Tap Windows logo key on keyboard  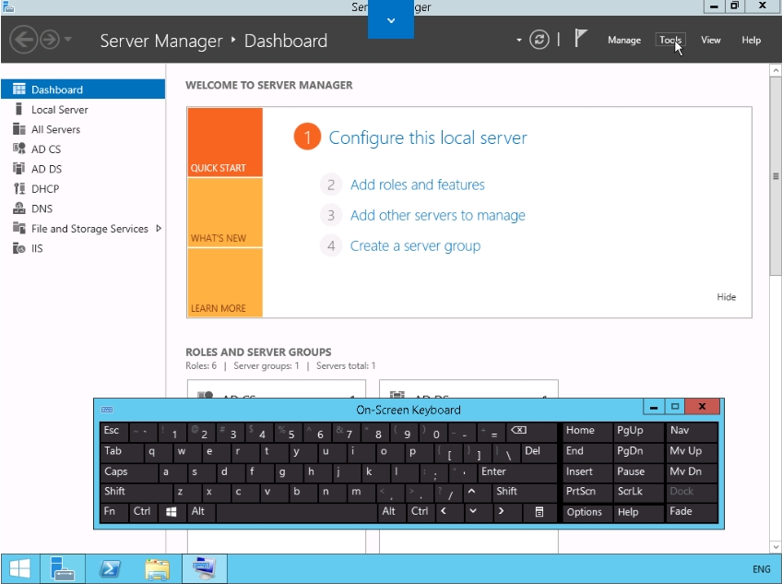172,512
